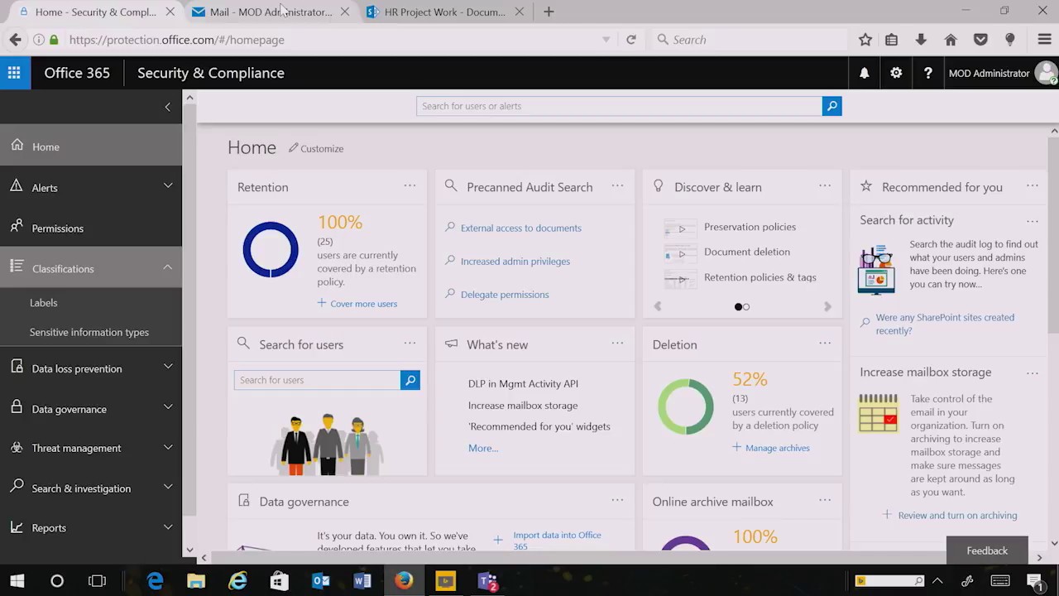
Task: Open Precanned Audit Search card ellipsis menu
Action: 617,185
